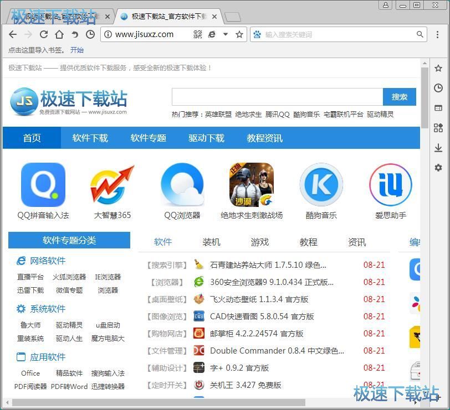Viewport: 450px width, 410px height.
Task: Open the 应用软件 category heading
Action: 48,357
